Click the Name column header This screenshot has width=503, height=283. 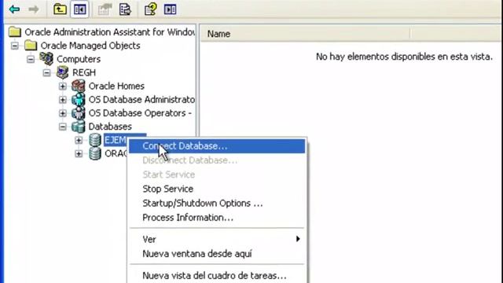(305, 34)
